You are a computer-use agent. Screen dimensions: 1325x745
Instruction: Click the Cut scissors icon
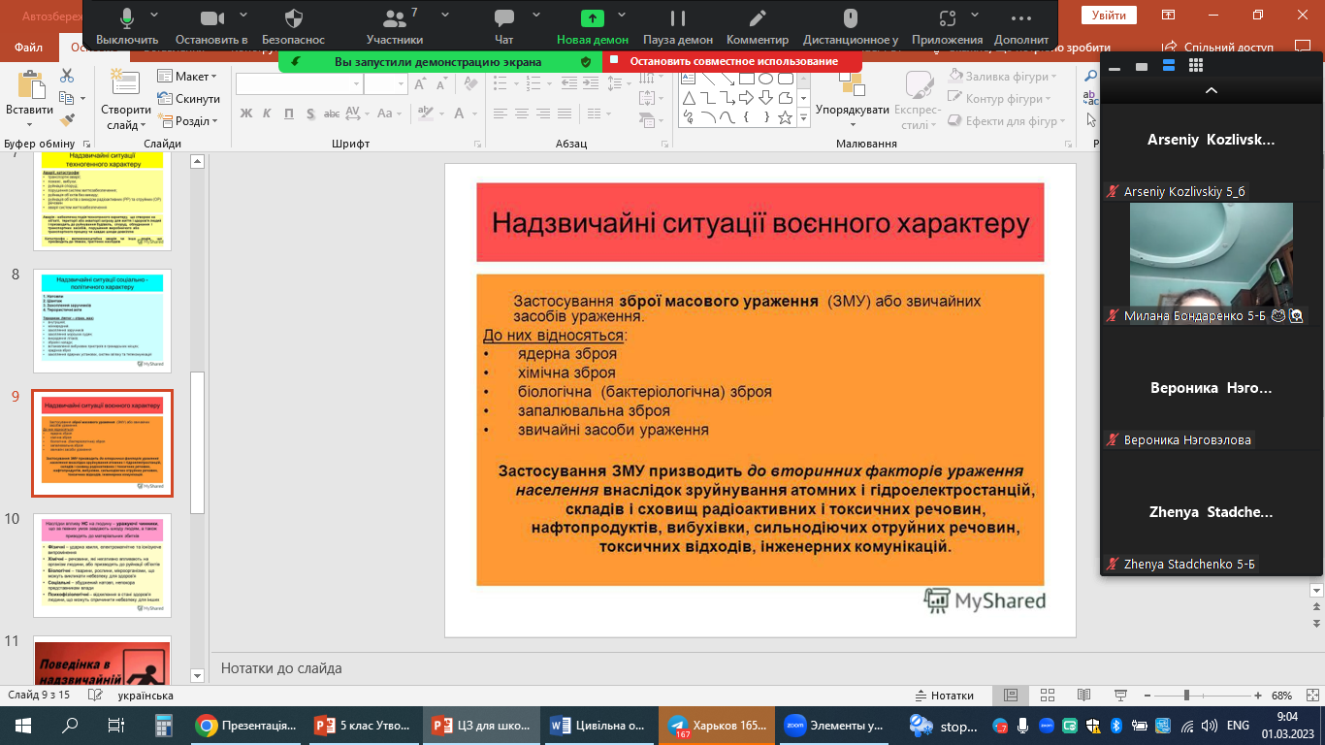tap(67, 76)
